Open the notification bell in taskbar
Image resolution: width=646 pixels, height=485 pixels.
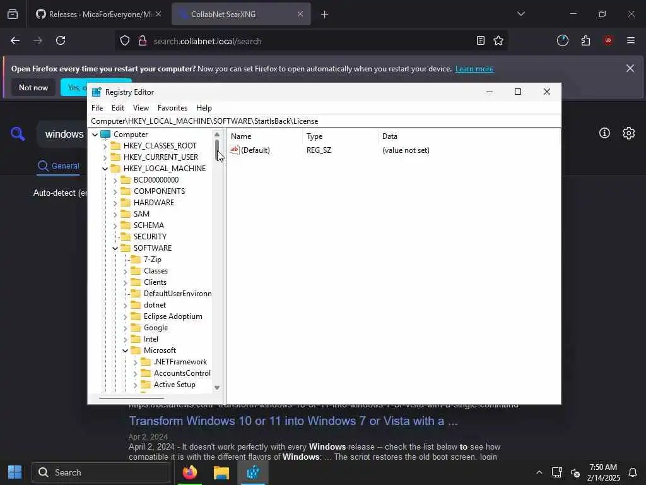(x=632, y=472)
